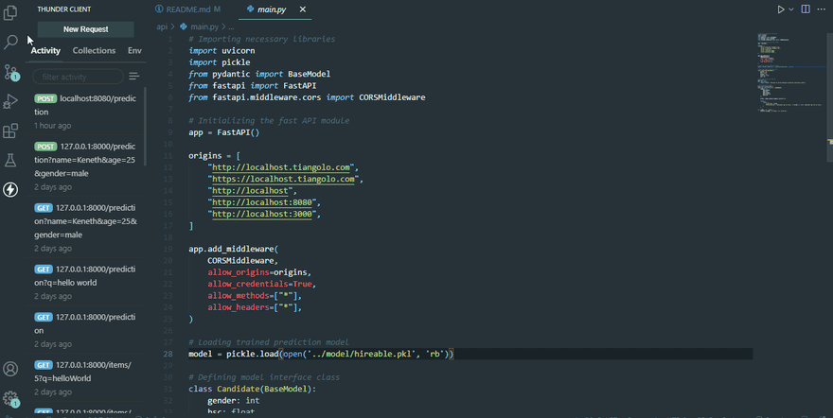The height and width of the screenshot is (418, 833).
Task: Split the editor right icon
Action: click(806, 9)
